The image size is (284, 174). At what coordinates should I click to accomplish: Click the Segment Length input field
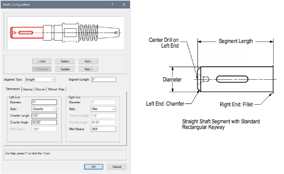tap(103, 80)
